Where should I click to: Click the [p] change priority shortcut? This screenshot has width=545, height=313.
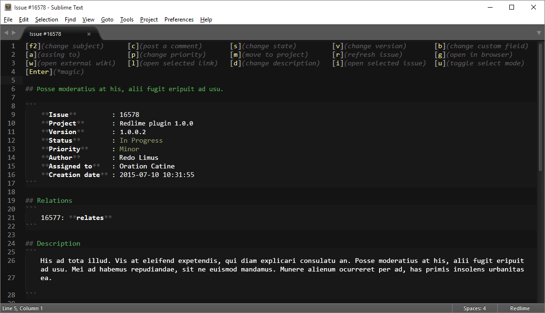(167, 54)
